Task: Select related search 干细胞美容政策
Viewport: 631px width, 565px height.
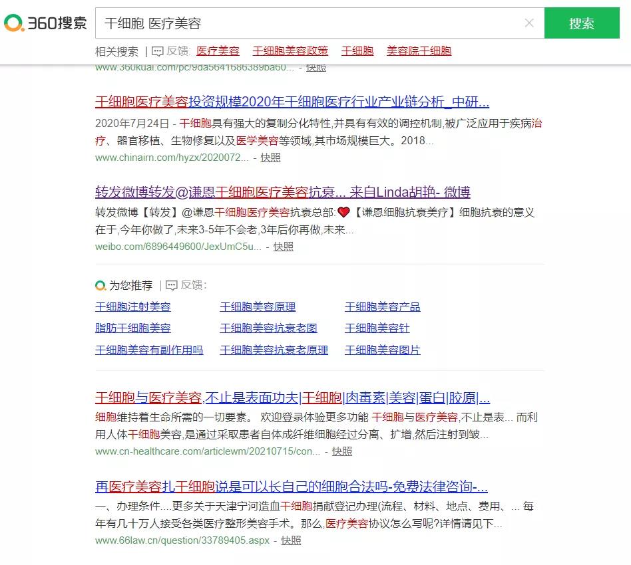Action: pos(290,51)
